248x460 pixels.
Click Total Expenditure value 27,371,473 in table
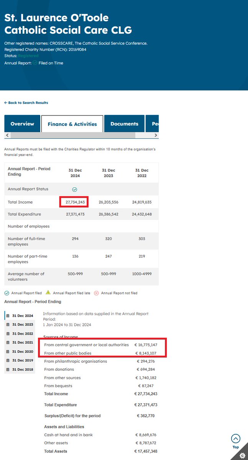pos(75,214)
